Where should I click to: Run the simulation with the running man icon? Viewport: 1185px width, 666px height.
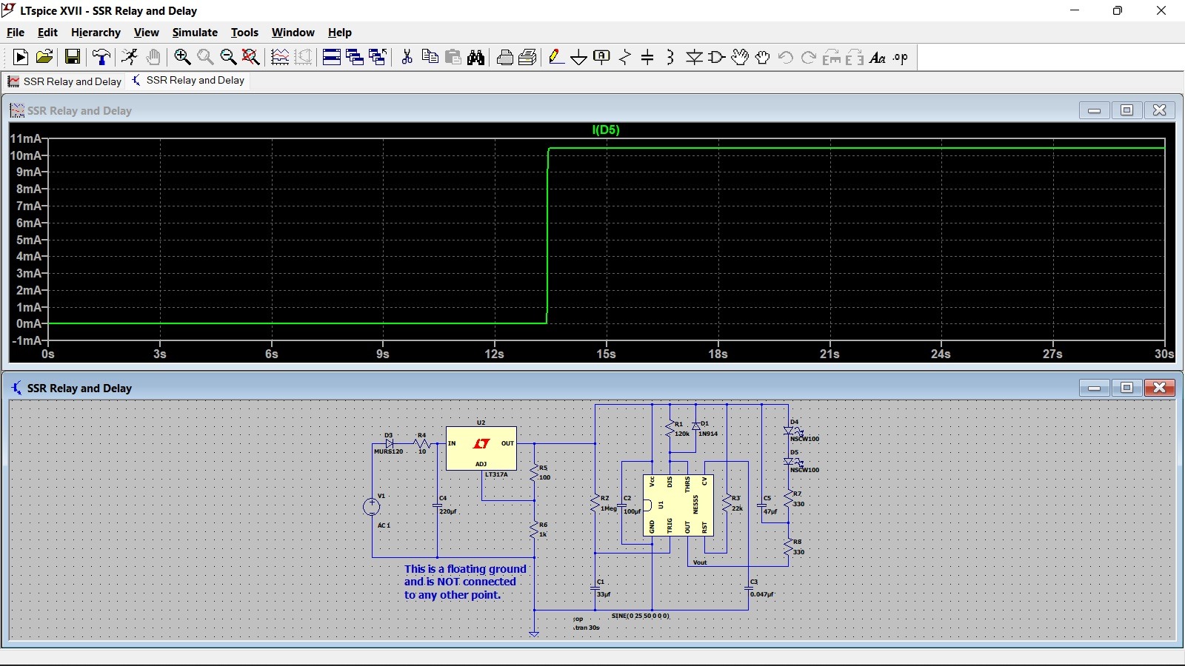point(130,57)
